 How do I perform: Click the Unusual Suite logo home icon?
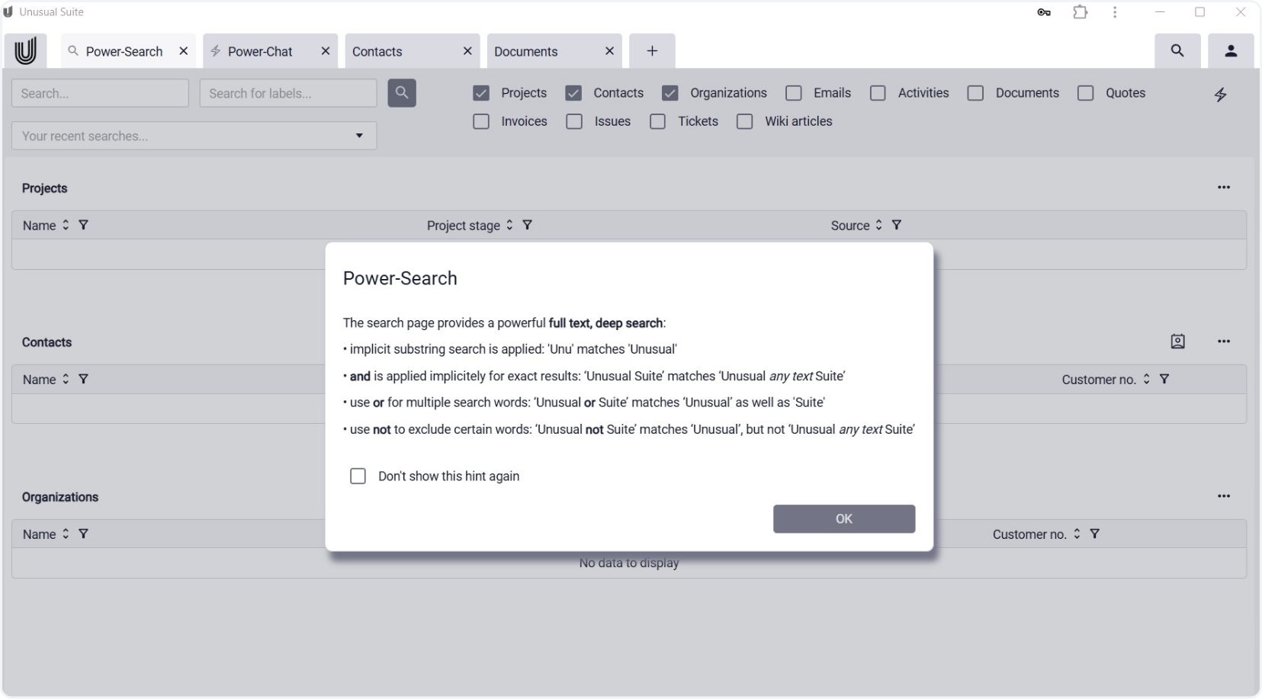point(25,51)
